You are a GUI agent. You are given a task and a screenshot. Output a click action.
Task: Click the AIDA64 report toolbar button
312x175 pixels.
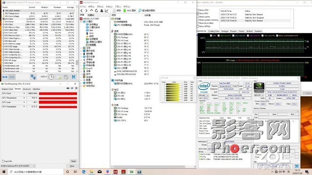(117, 11)
